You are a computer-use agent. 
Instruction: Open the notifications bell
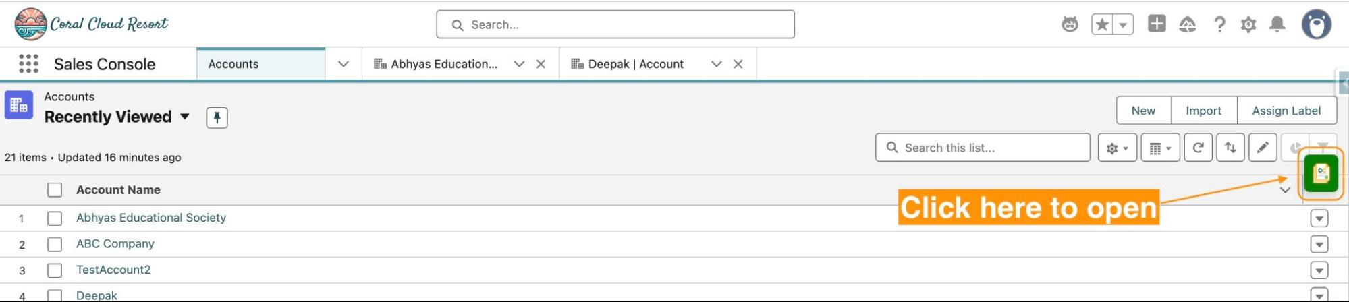[x=1277, y=25]
